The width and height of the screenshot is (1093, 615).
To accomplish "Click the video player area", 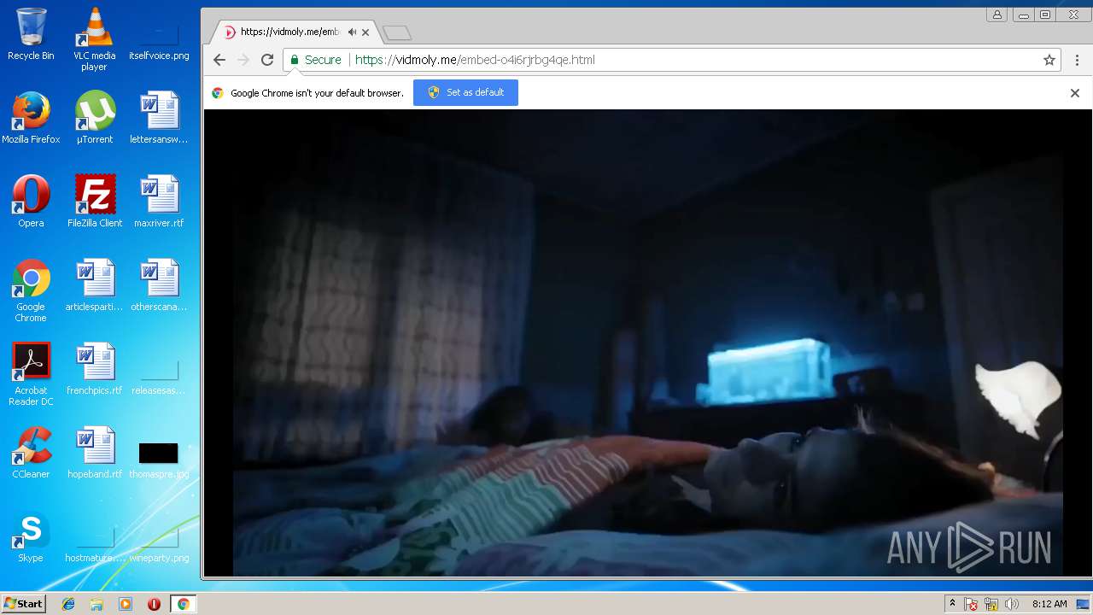I will pyautogui.click(x=647, y=343).
